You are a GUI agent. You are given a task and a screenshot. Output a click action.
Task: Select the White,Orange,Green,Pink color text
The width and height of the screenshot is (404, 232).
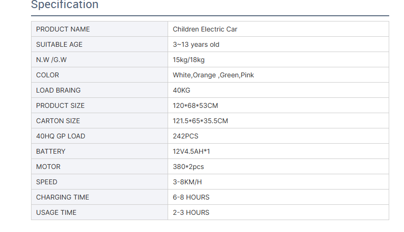click(x=213, y=75)
